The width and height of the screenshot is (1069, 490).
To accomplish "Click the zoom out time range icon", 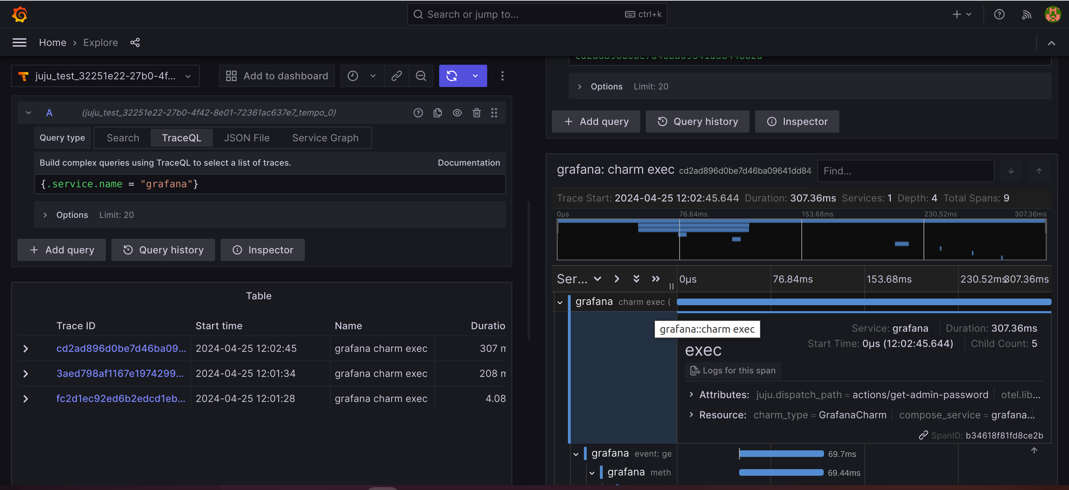I will click(421, 76).
